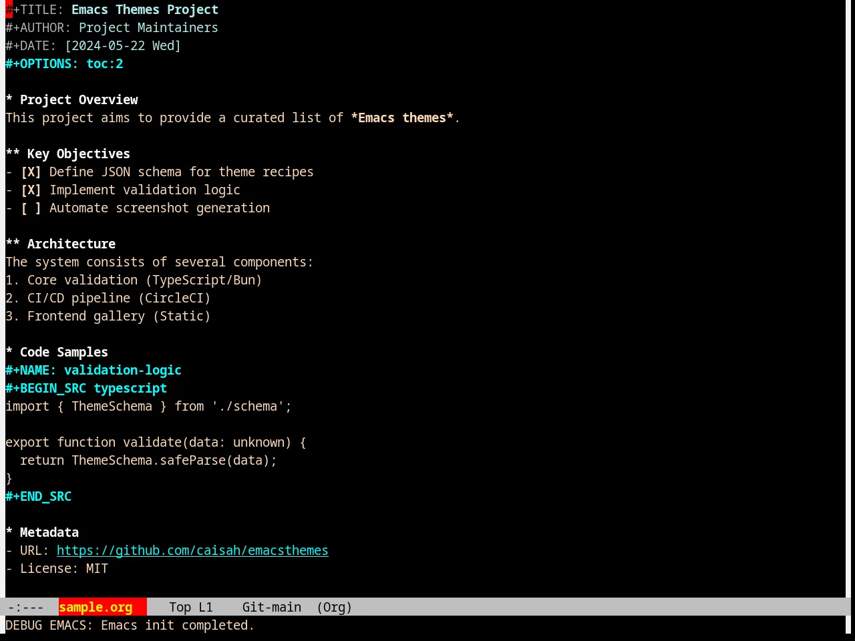Click the #+NAME: validation-logic line
Viewport: 855px width, 641px height.
[94, 371]
